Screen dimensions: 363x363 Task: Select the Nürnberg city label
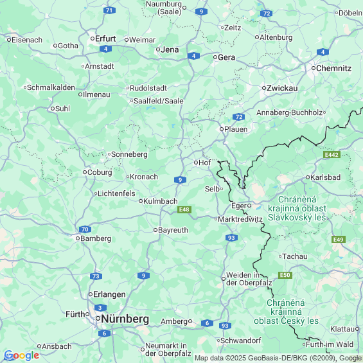(x=125, y=319)
